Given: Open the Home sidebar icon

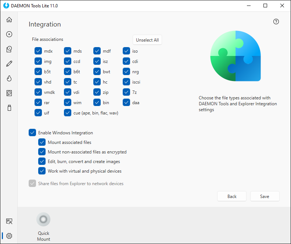Looking at the screenshot, I should [9, 20].
